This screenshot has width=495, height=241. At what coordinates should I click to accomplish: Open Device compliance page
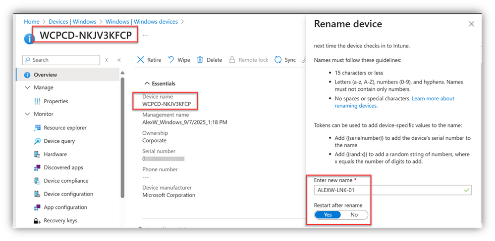[x=66, y=181]
